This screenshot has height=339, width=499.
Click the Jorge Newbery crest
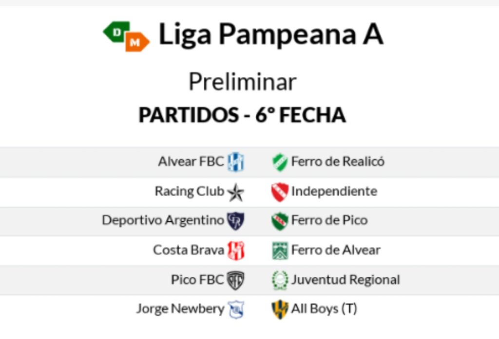236,309
